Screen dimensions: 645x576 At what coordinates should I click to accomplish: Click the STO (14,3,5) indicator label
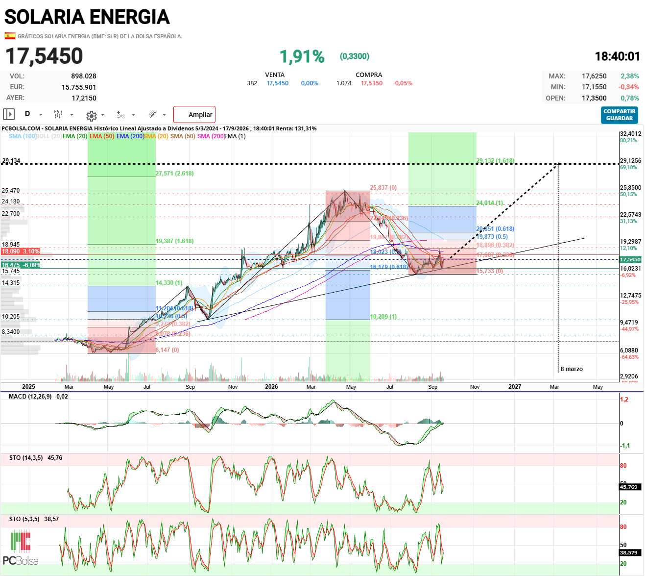pyautogui.click(x=26, y=458)
